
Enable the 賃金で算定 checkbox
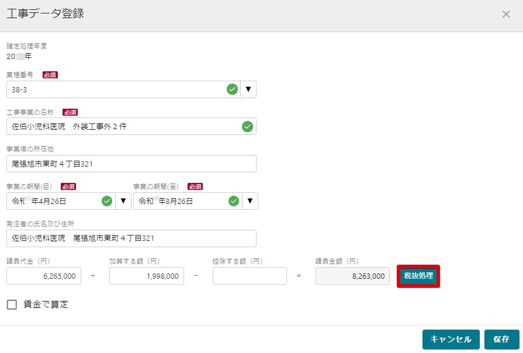(x=12, y=304)
